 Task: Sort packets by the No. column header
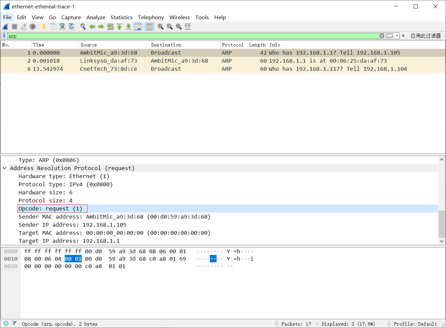pyautogui.click(x=16, y=45)
